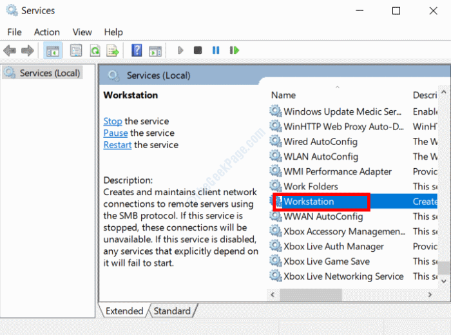The image size is (451, 335).
Task: Click the Restart the service link
Action: (117, 145)
